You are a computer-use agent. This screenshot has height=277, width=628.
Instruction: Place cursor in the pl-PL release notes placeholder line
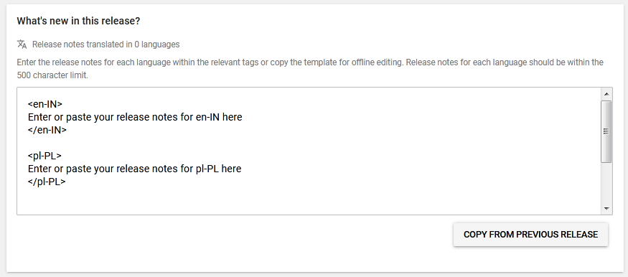tap(135, 169)
